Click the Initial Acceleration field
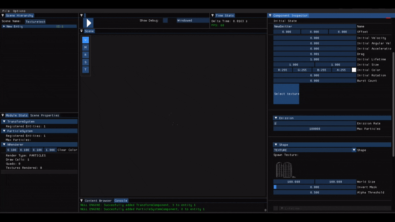Viewport: 395px width, 222px height. pos(315,49)
